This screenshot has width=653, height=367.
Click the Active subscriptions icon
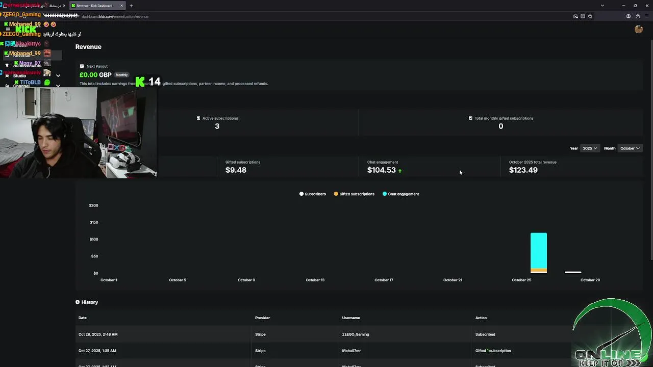click(198, 118)
